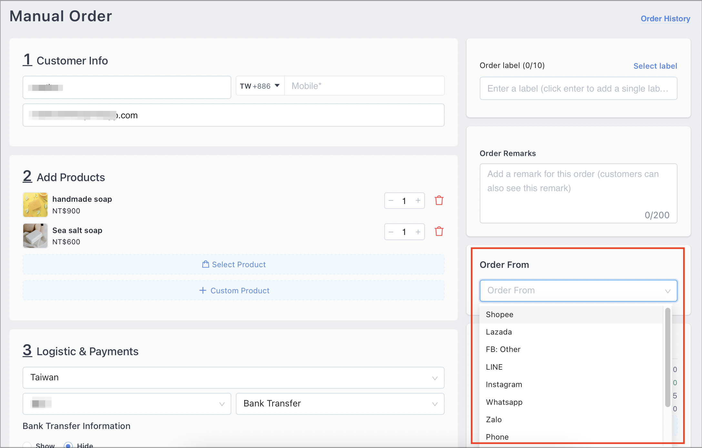Click the plus icon beside Custom Product
Viewport: 702px width, 448px height.
pyautogui.click(x=203, y=290)
